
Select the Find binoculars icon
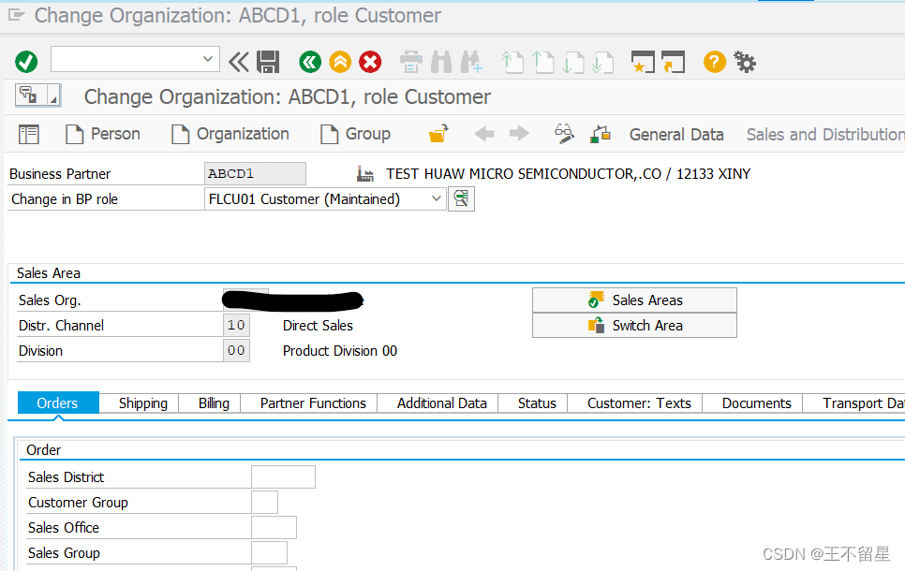(441, 62)
